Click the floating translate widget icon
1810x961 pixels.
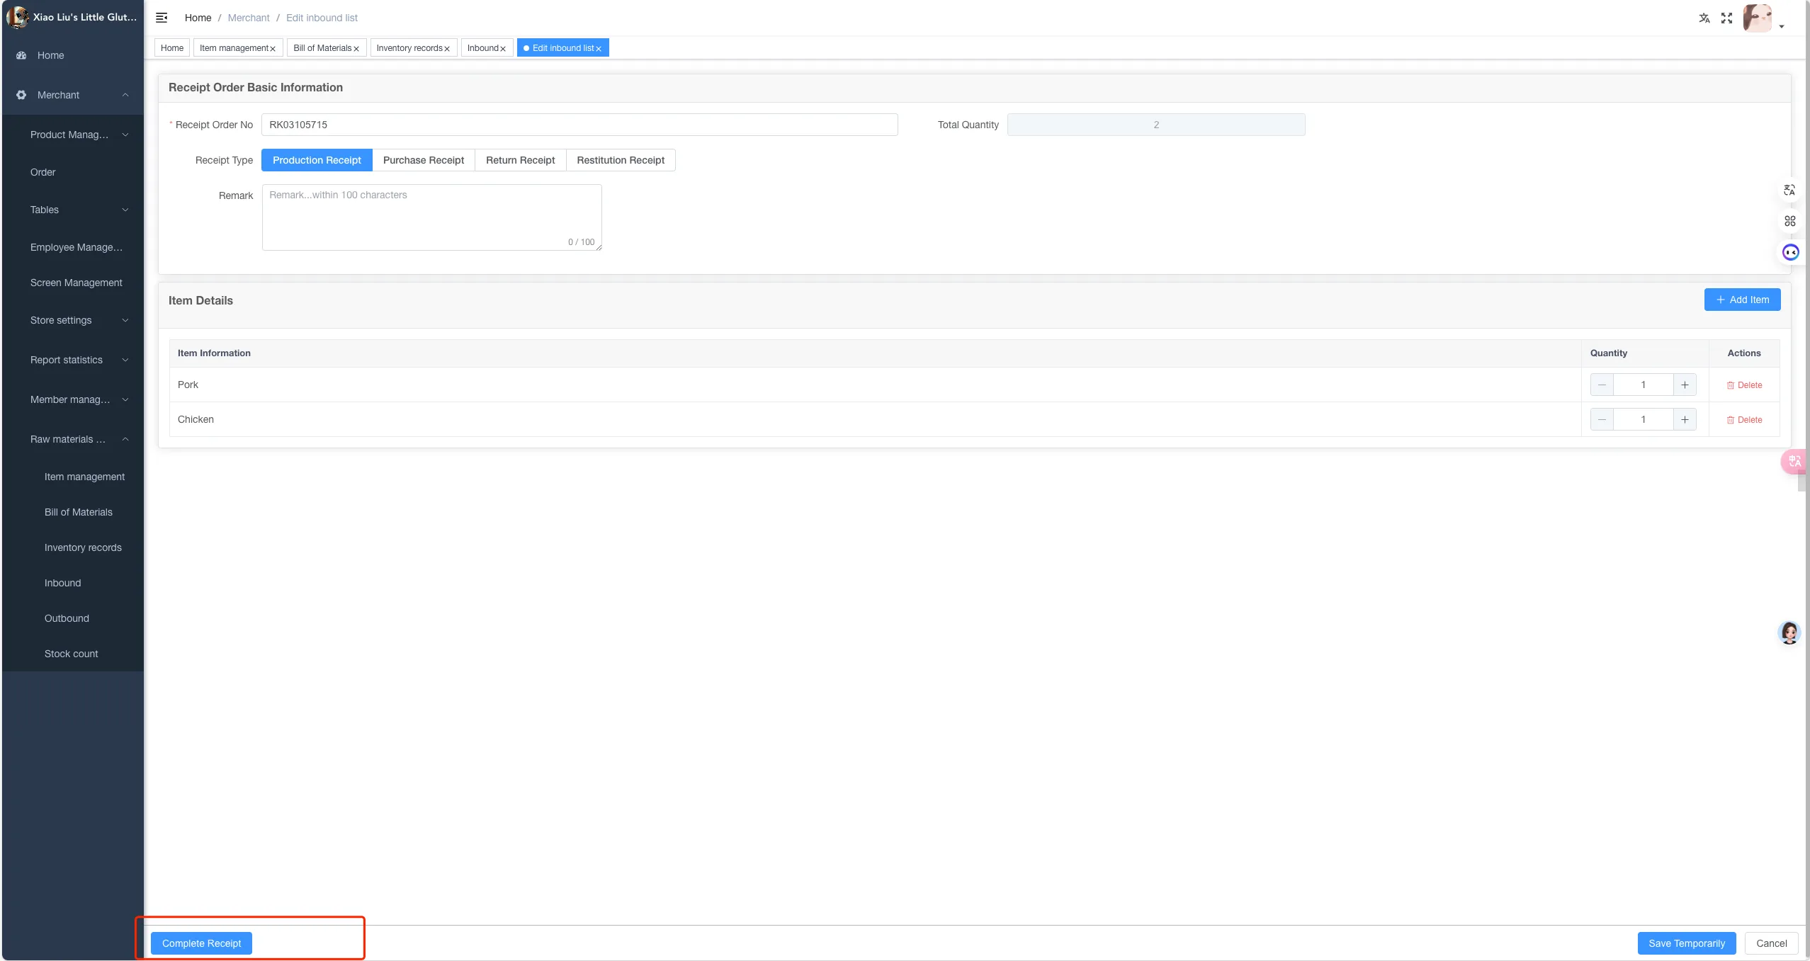[1789, 190]
